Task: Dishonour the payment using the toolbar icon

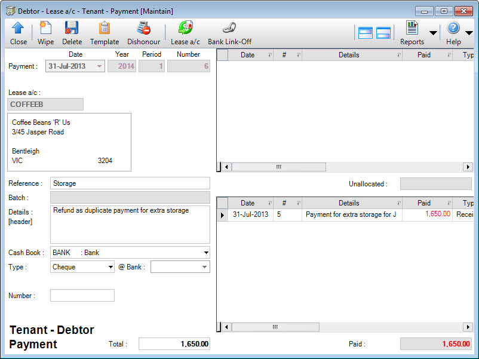Action: click(143, 28)
